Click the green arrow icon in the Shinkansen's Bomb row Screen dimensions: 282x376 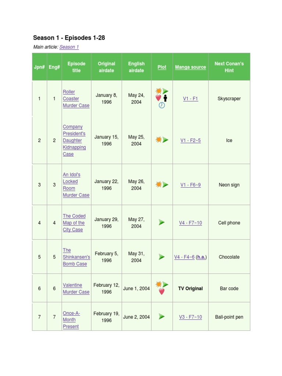pyautogui.click(x=162, y=257)
